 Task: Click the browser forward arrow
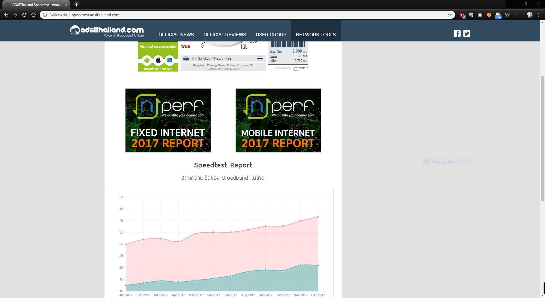(15, 15)
